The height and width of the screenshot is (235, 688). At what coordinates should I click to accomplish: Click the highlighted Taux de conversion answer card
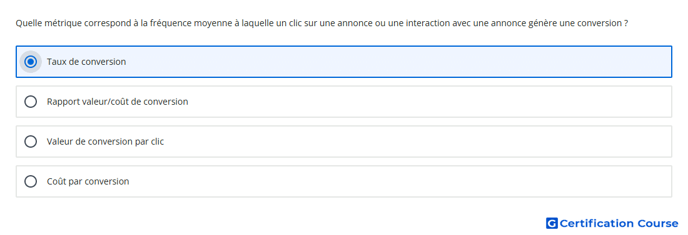coord(344,62)
